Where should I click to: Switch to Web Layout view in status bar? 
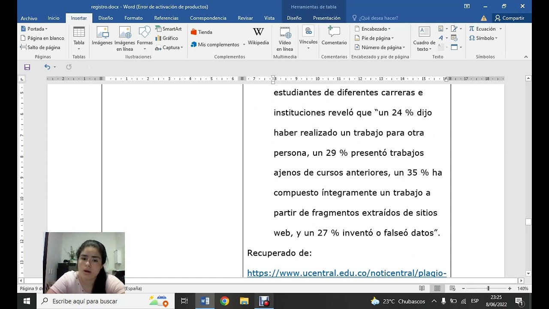(452, 288)
